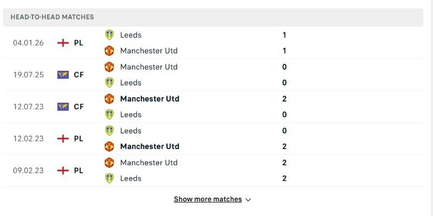Expand list with Show more matches chevron

pos(248,200)
